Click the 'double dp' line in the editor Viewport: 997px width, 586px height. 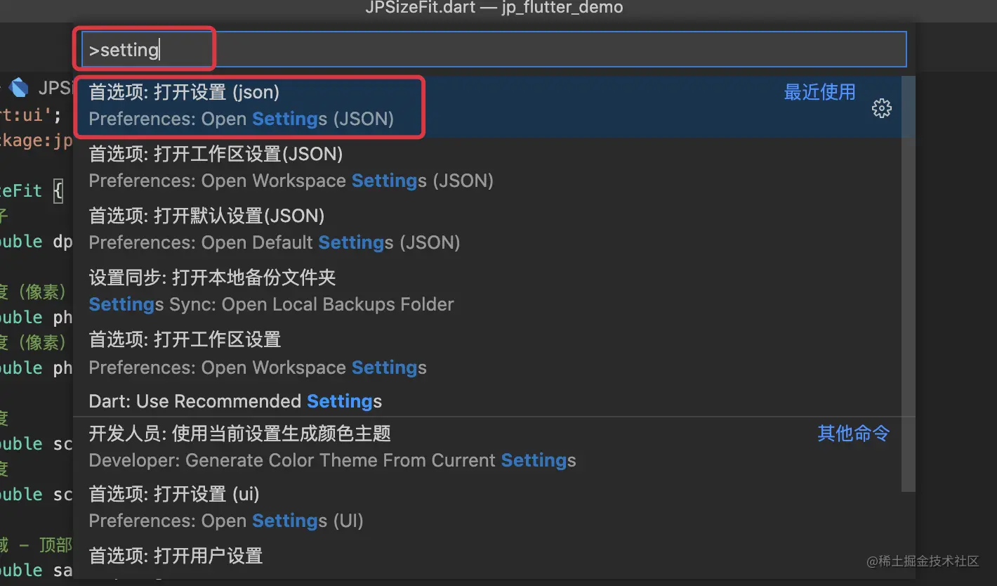pos(37,242)
